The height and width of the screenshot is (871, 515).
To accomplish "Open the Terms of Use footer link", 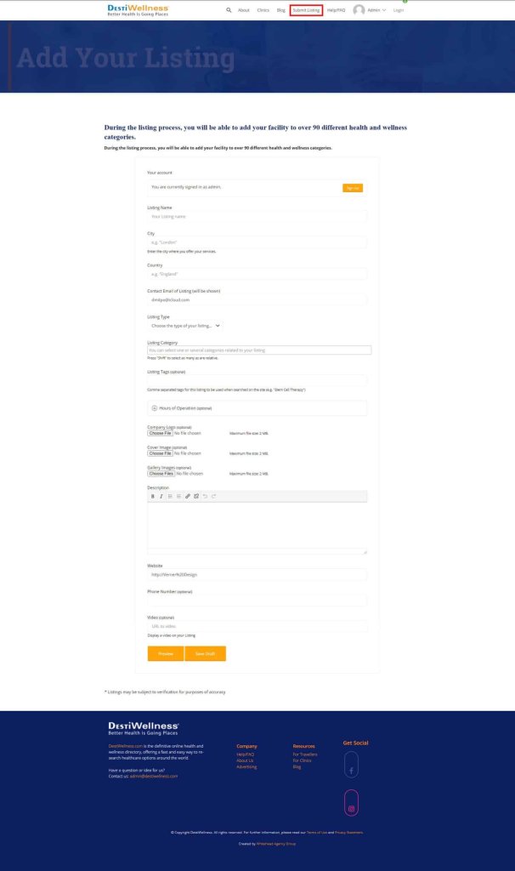I will point(316,833).
